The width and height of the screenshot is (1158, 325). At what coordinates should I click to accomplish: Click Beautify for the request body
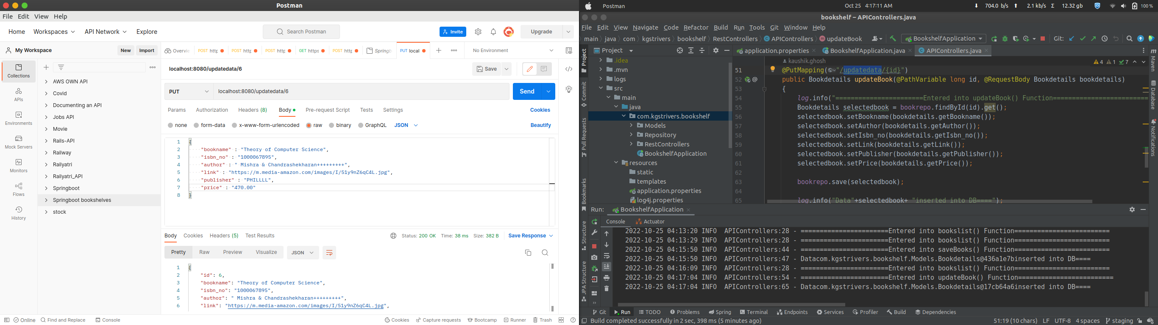point(540,125)
